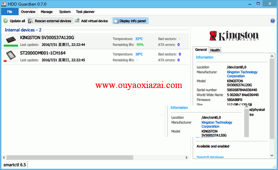Click Seagate Bad sectors value 0
This screenshot has width=278, height=170.
(x=180, y=54)
